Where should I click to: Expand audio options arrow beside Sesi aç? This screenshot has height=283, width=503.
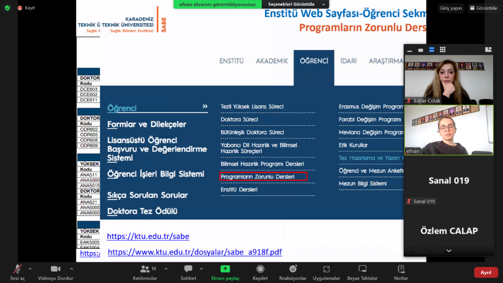click(30, 269)
